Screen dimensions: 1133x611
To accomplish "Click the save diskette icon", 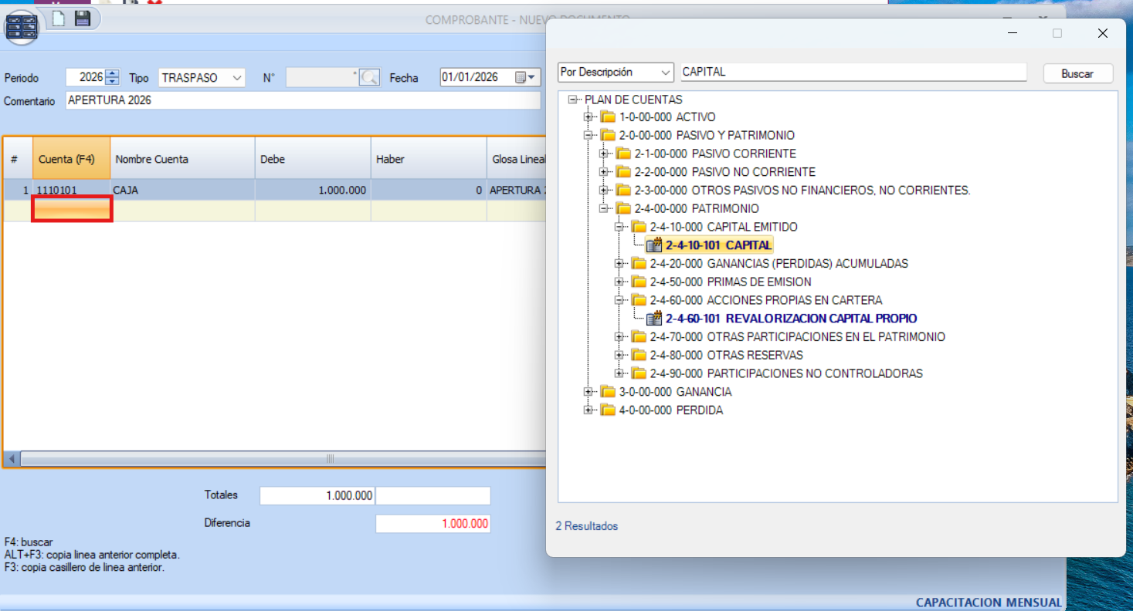I will point(82,19).
